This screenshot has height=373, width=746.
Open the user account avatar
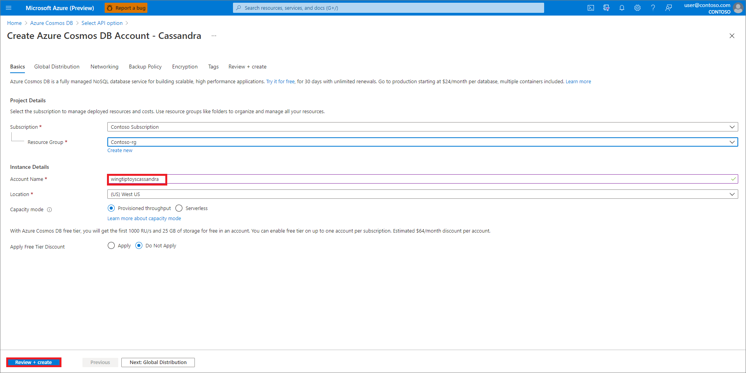pos(738,8)
